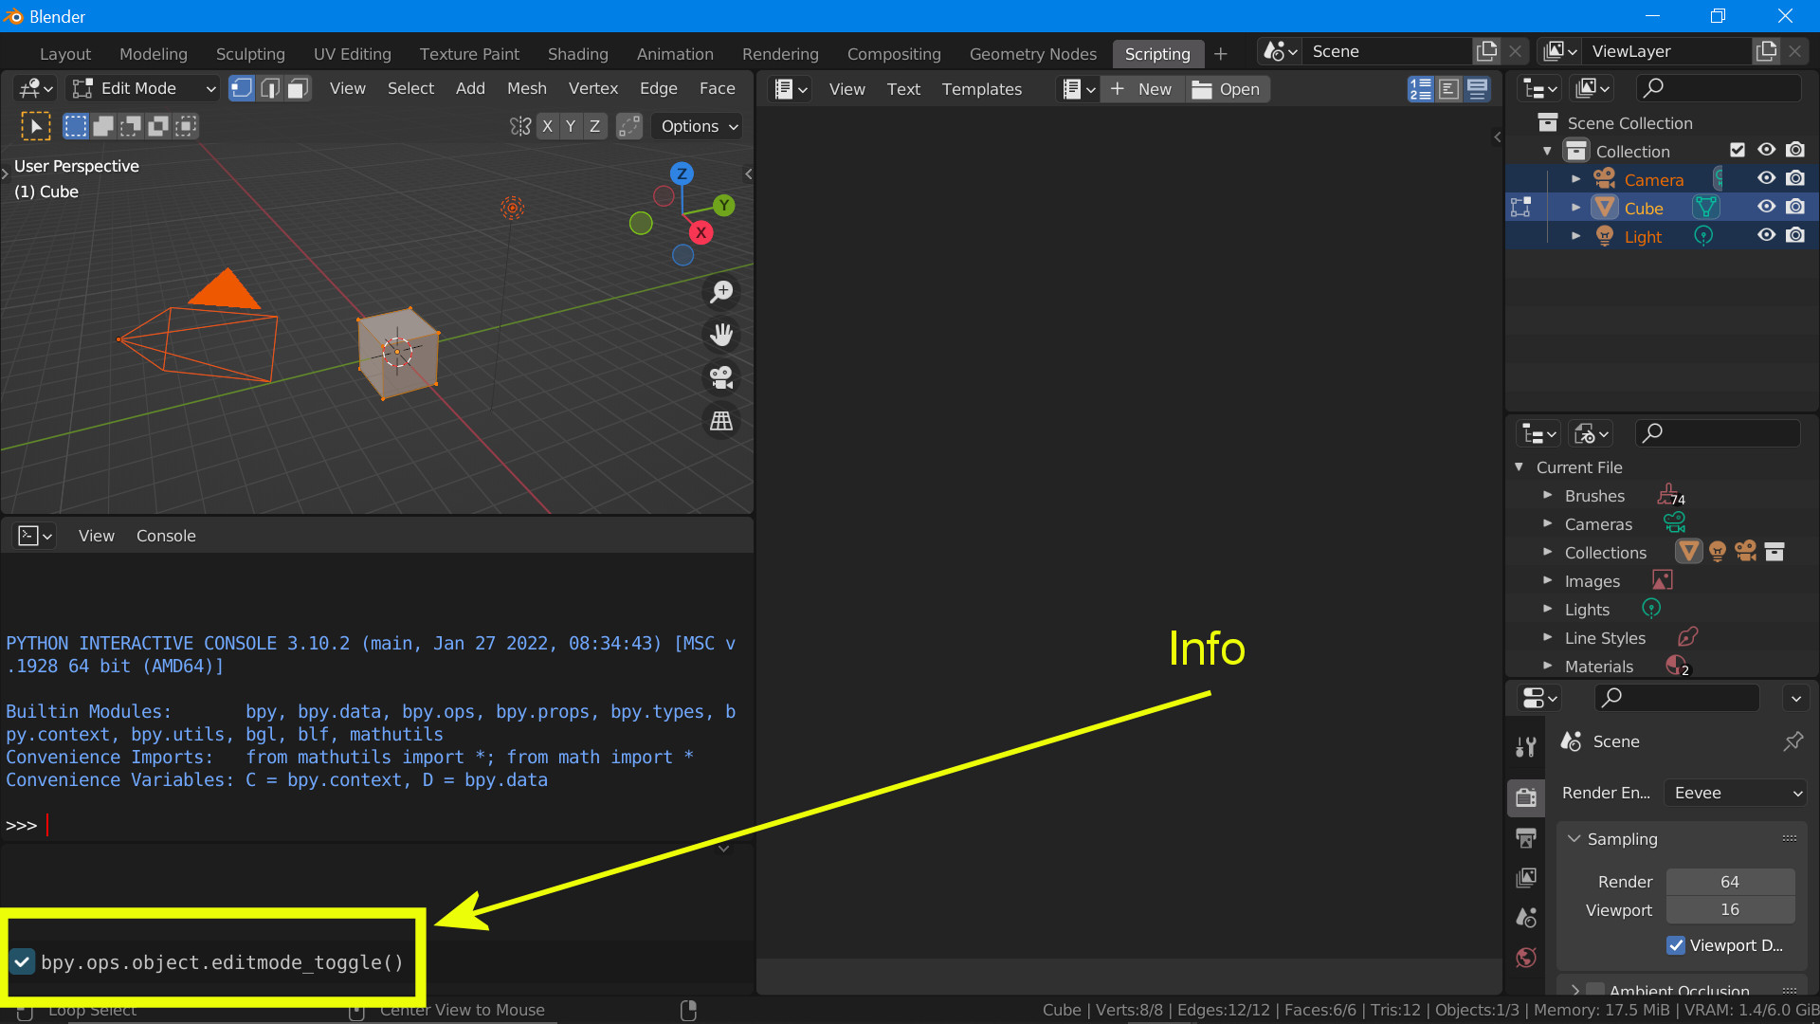1820x1024 pixels.
Task: Uncheck the Collection checkbox
Action: point(1738,150)
